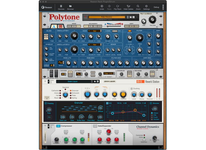Screen dimensions: 206x150
Task: Toggle the EQ power icon
Action: (107, 103)
